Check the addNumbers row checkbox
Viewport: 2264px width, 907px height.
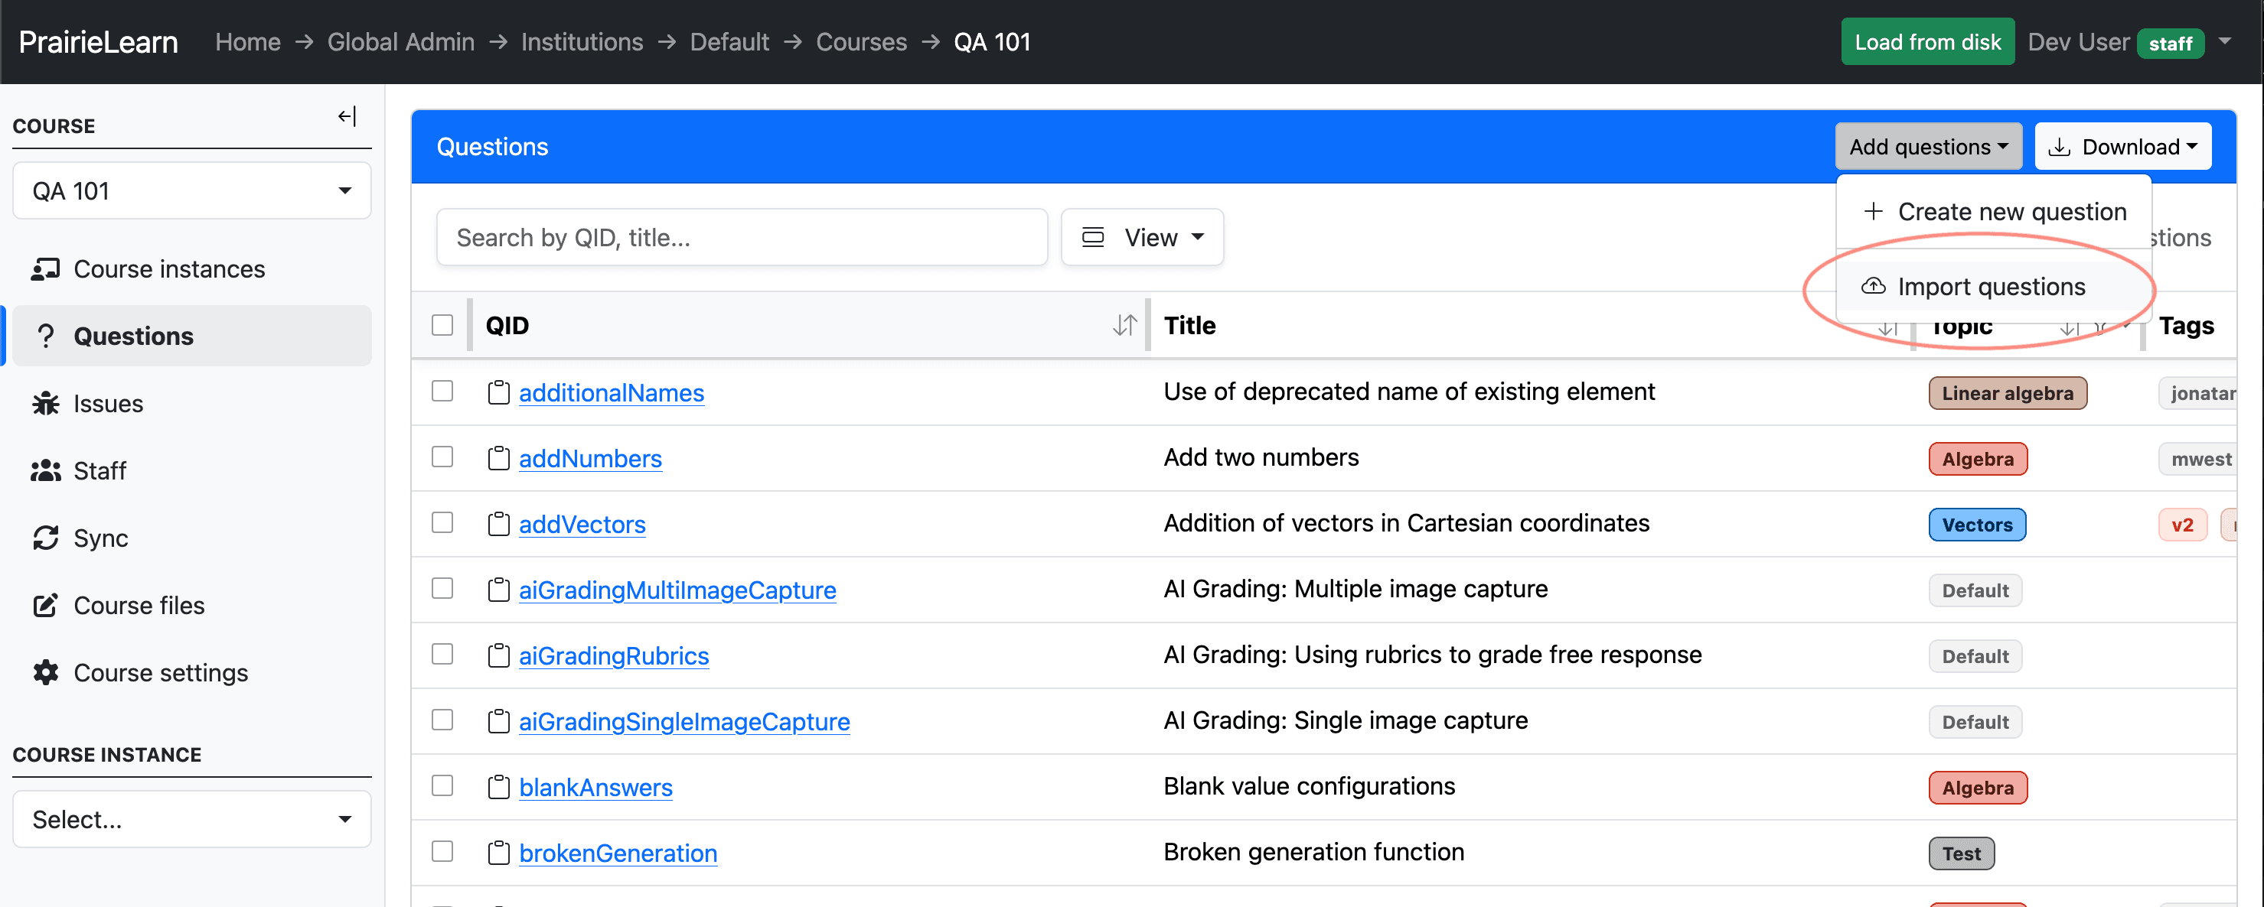[x=442, y=457]
